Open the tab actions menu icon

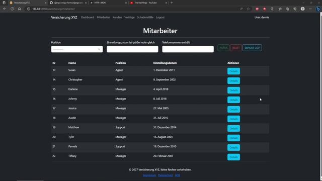pos(4,3)
